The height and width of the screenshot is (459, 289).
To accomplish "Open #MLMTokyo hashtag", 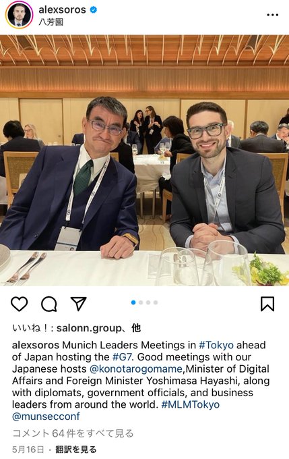I will click(190, 404).
